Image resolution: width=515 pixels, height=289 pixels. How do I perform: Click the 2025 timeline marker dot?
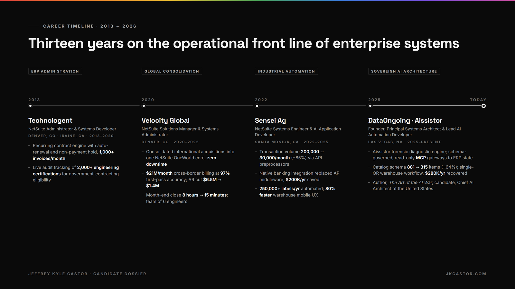click(370, 106)
